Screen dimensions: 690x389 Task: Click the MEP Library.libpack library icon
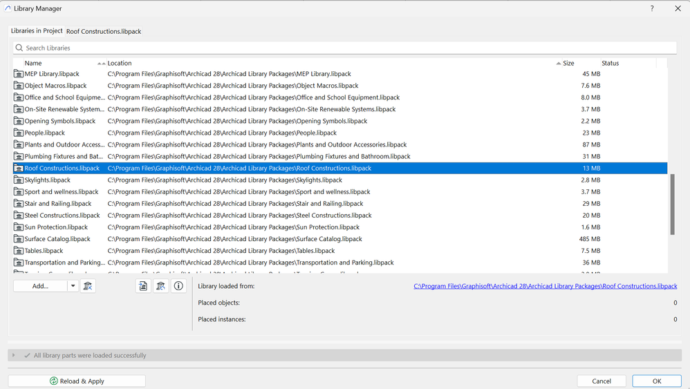pyautogui.click(x=19, y=74)
